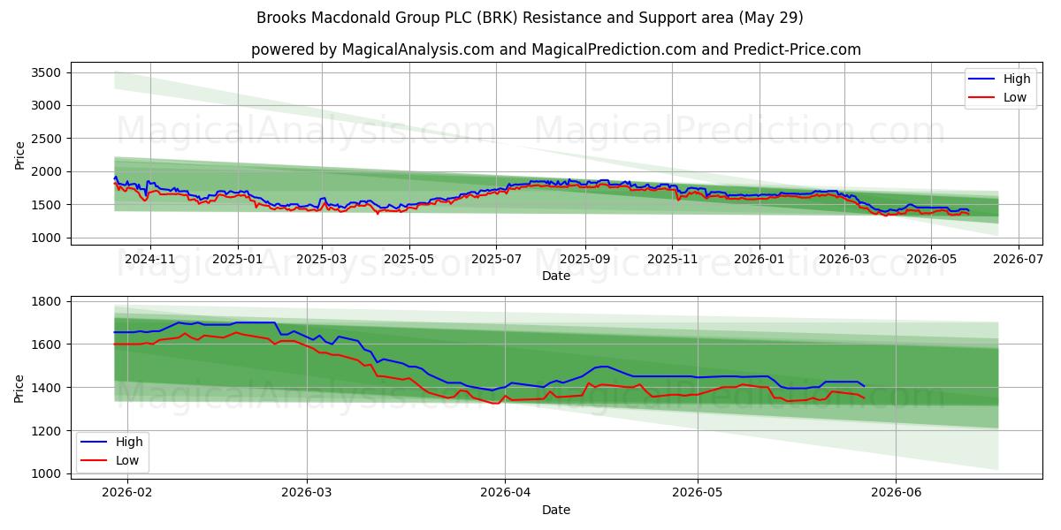1061x530 pixels.
Task: Click the 2026-04 date tick in bottom chart
Action: [505, 493]
